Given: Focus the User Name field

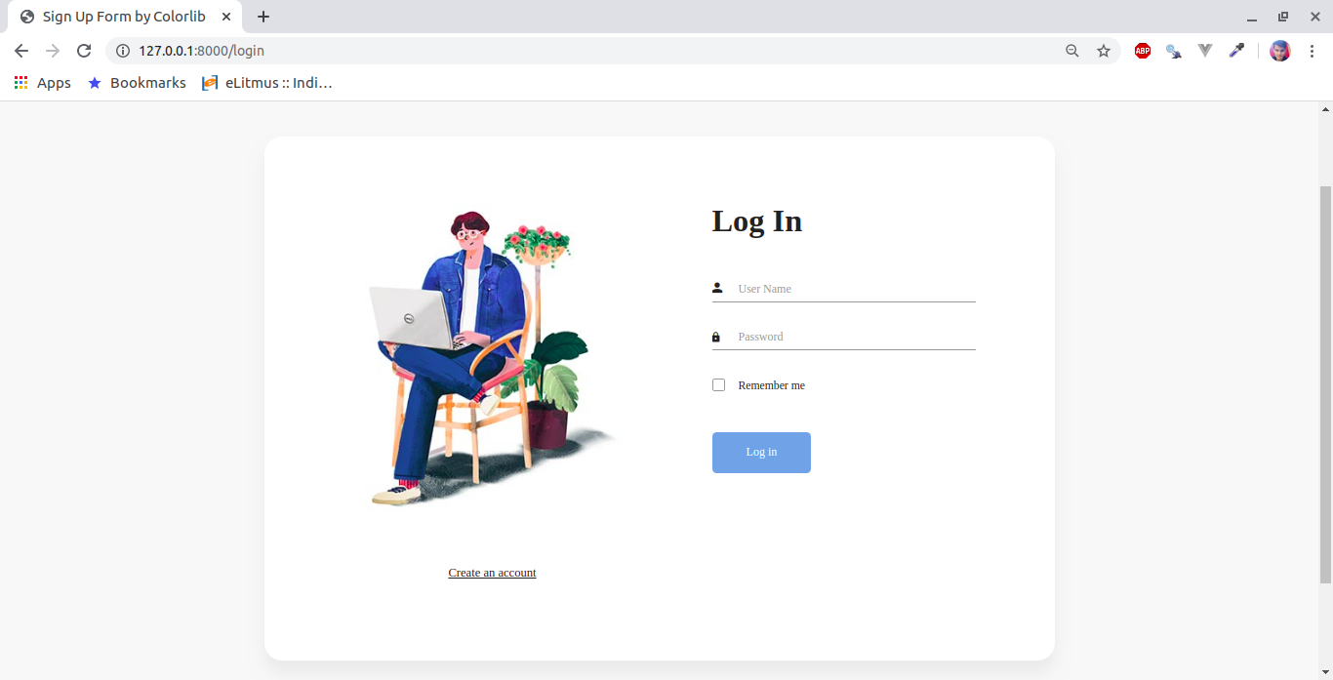Looking at the screenshot, I should pos(844,289).
